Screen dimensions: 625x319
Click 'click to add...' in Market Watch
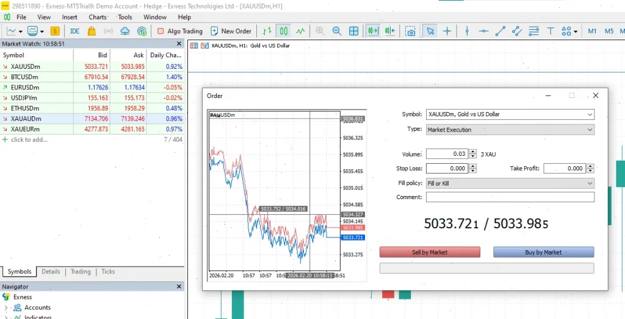[29, 139]
